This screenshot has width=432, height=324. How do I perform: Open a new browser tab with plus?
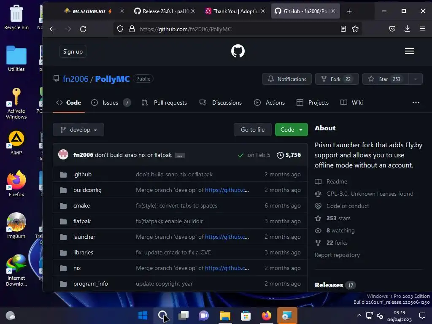coord(349,11)
